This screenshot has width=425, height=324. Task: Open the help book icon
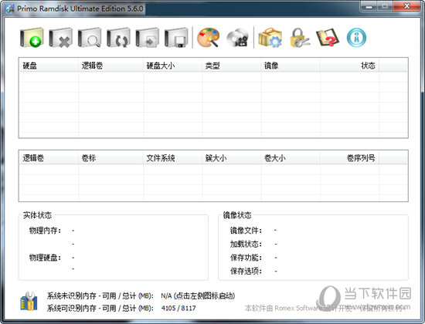tap(328, 38)
